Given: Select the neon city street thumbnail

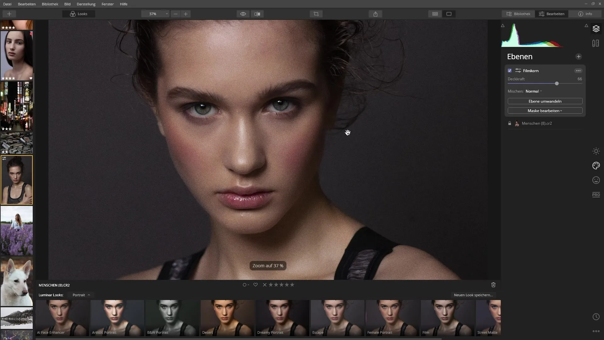Looking at the screenshot, I should pos(17,106).
